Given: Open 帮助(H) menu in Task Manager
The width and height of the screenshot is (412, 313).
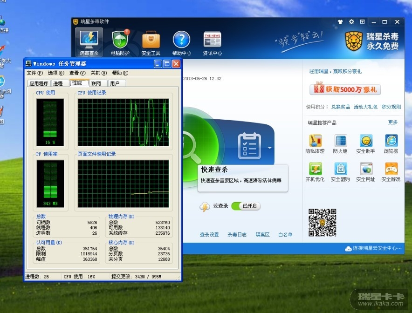Looking at the screenshot, I should 120,73.
